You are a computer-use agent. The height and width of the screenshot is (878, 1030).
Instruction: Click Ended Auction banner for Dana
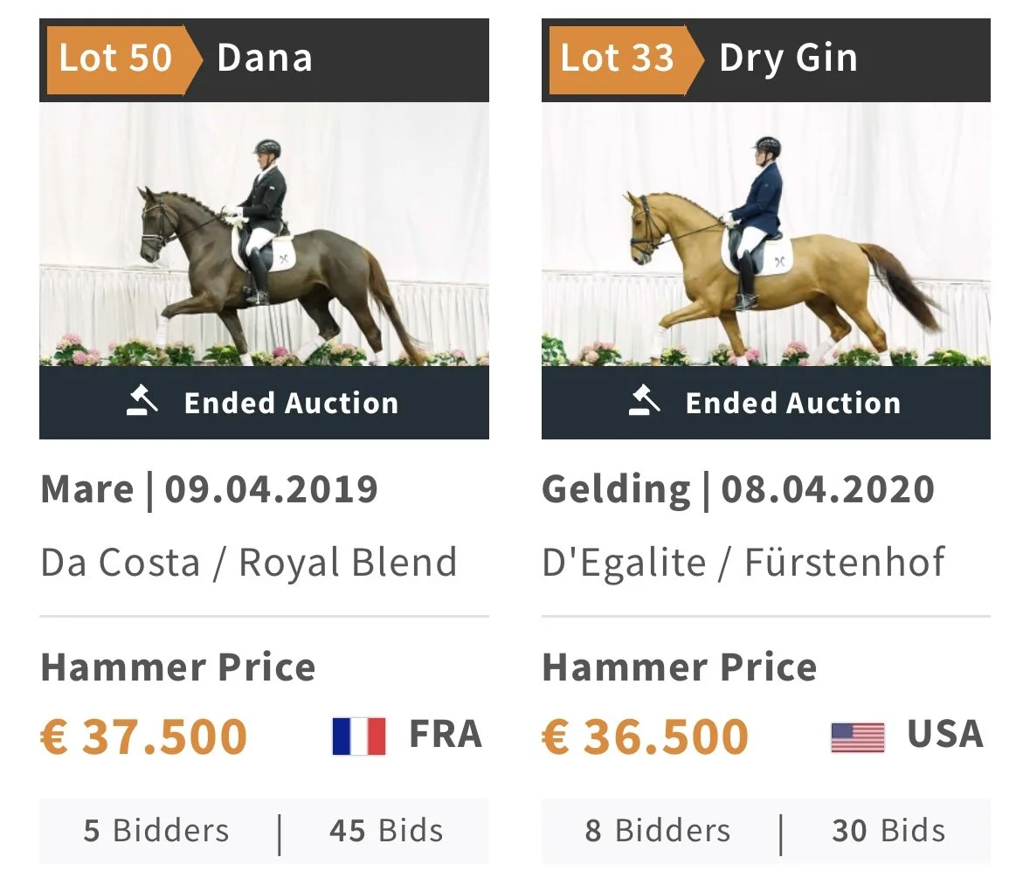(264, 403)
